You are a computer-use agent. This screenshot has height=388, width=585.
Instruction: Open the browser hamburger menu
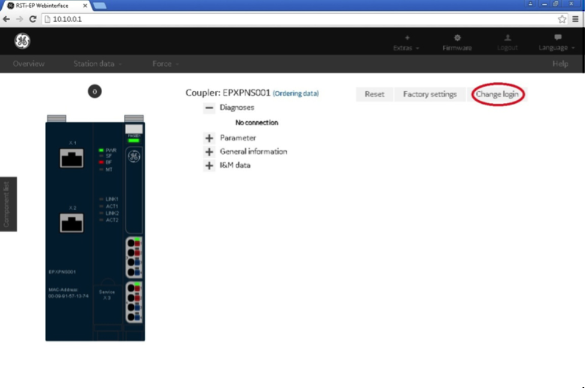tap(575, 19)
